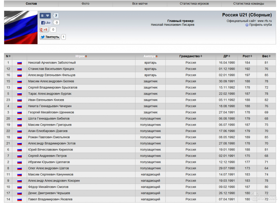Viewport: 280px width, 203px height.
Task: Switch to Все матчи tab
Action: coord(140,4)
